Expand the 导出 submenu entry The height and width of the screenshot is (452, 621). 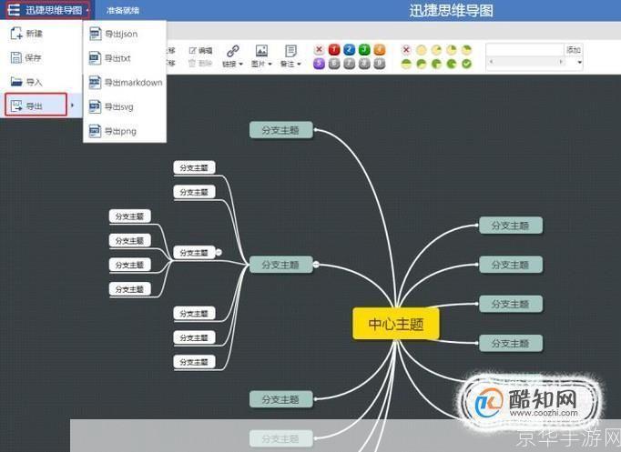coord(36,105)
